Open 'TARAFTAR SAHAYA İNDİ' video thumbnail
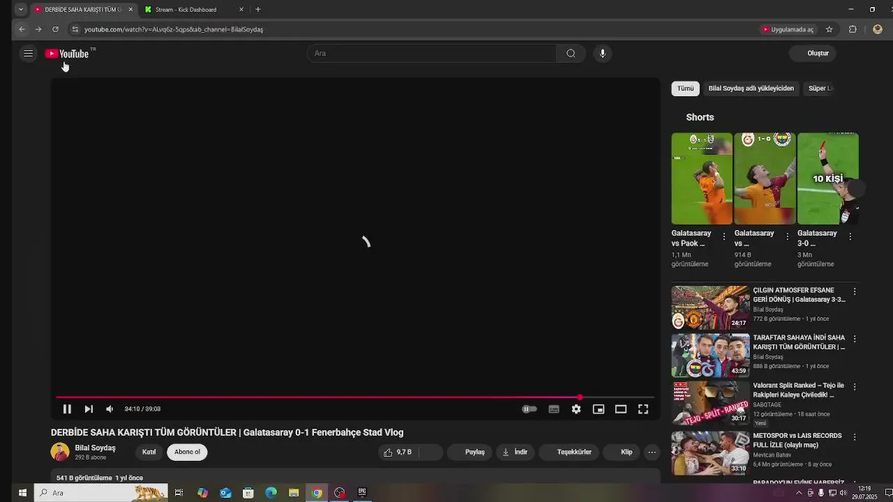Viewport: 893px width, 502px height. point(710,356)
